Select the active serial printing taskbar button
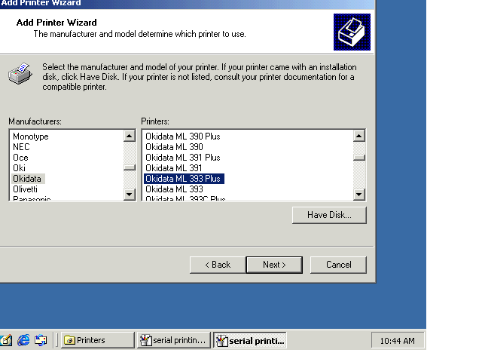Image resolution: width=482 pixels, height=362 pixels. pos(250,340)
